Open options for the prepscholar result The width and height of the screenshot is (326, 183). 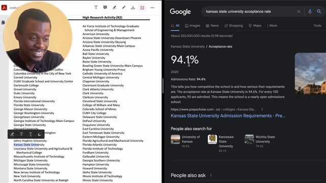(x=262, y=109)
